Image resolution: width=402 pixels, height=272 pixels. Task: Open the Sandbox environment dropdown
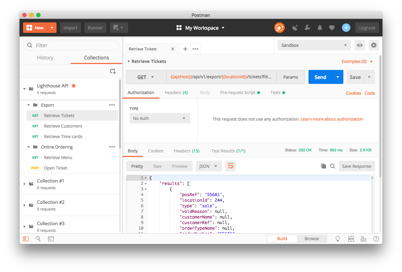pyautogui.click(x=314, y=45)
